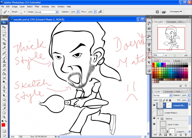Select the Eraser tool
The height and width of the screenshot is (138, 192).
[x=4, y=70]
